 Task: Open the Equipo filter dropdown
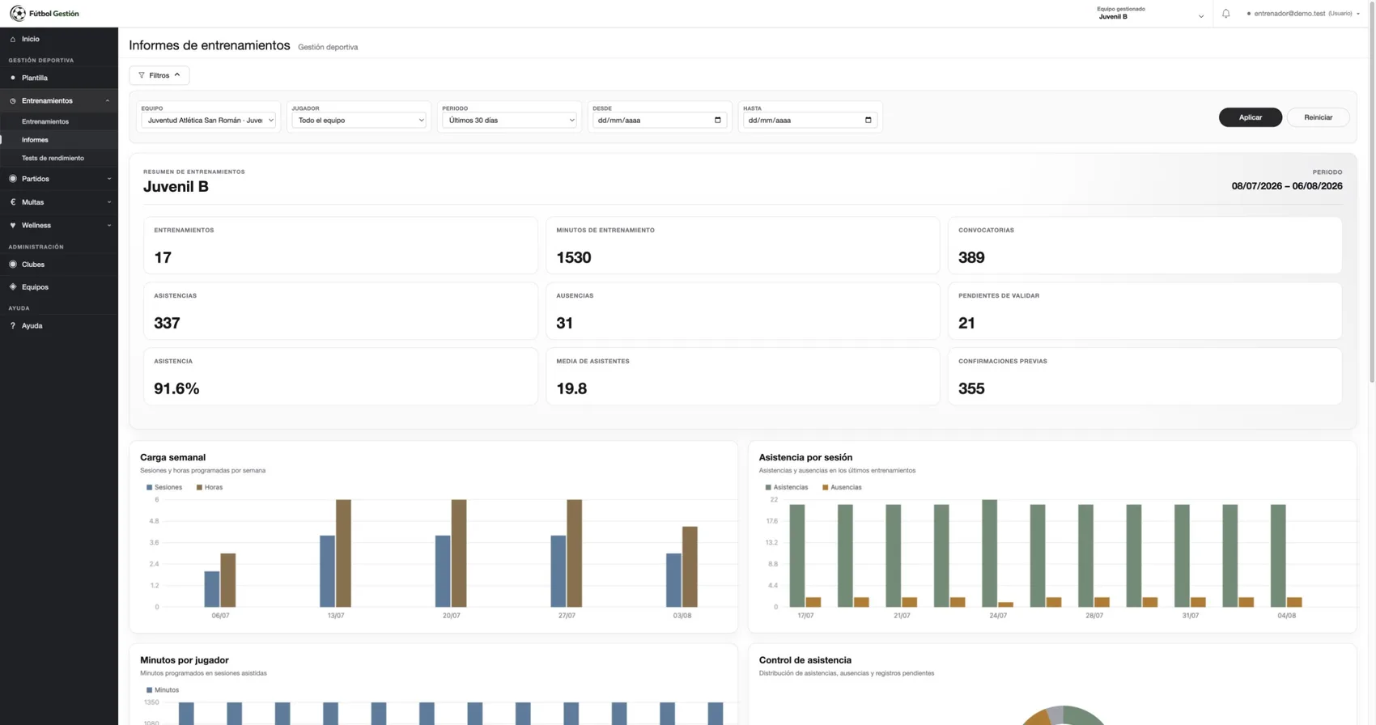(x=209, y=121)
